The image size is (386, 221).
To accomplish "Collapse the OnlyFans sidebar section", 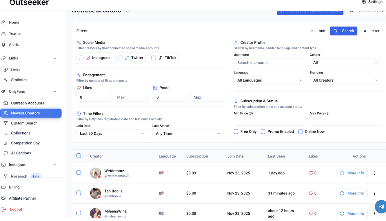I will [x=55, y=91].
